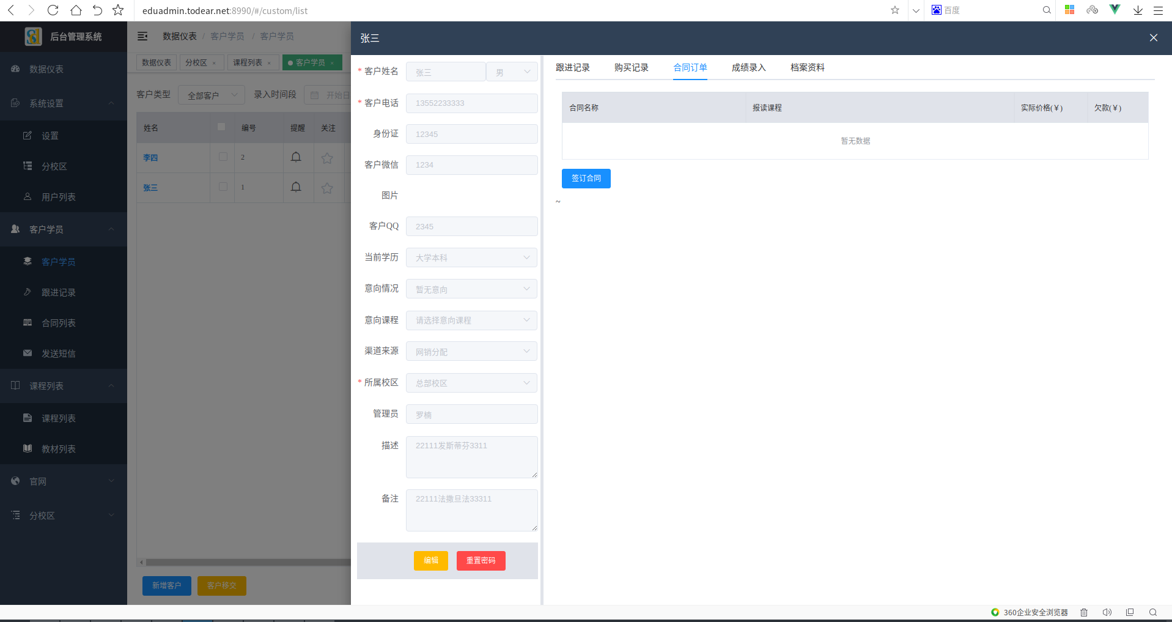This screenshot has width=1172, height=622.
Task: Click the Vue devtools extension icon
Action: pyautogui.click(x=1115, y=10)
